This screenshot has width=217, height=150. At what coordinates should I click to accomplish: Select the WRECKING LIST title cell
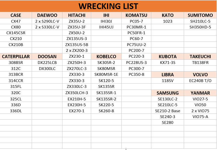tap(108, 6)
